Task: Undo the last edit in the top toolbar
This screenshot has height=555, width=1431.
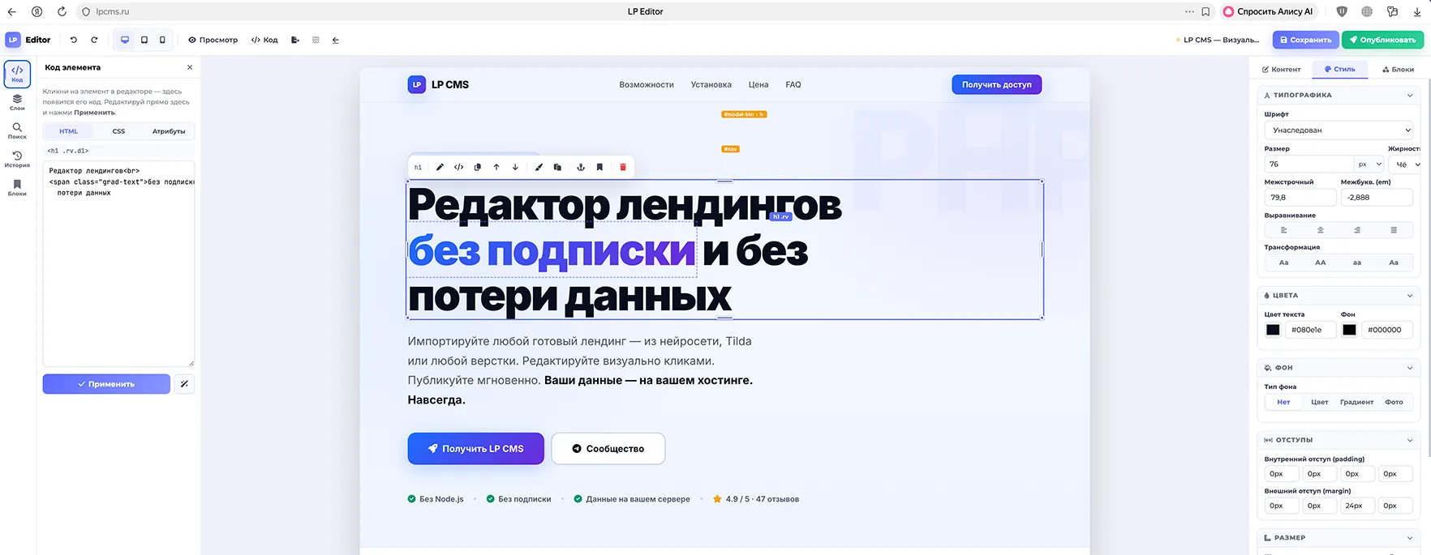Action: point(74,40)
